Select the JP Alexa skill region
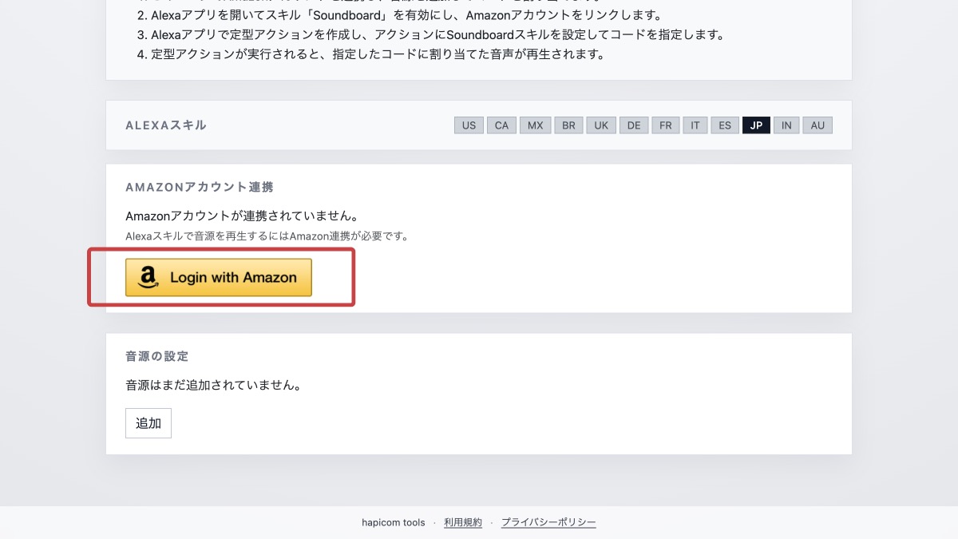This screenshot has width=958, height=539. tap(756, 125)
